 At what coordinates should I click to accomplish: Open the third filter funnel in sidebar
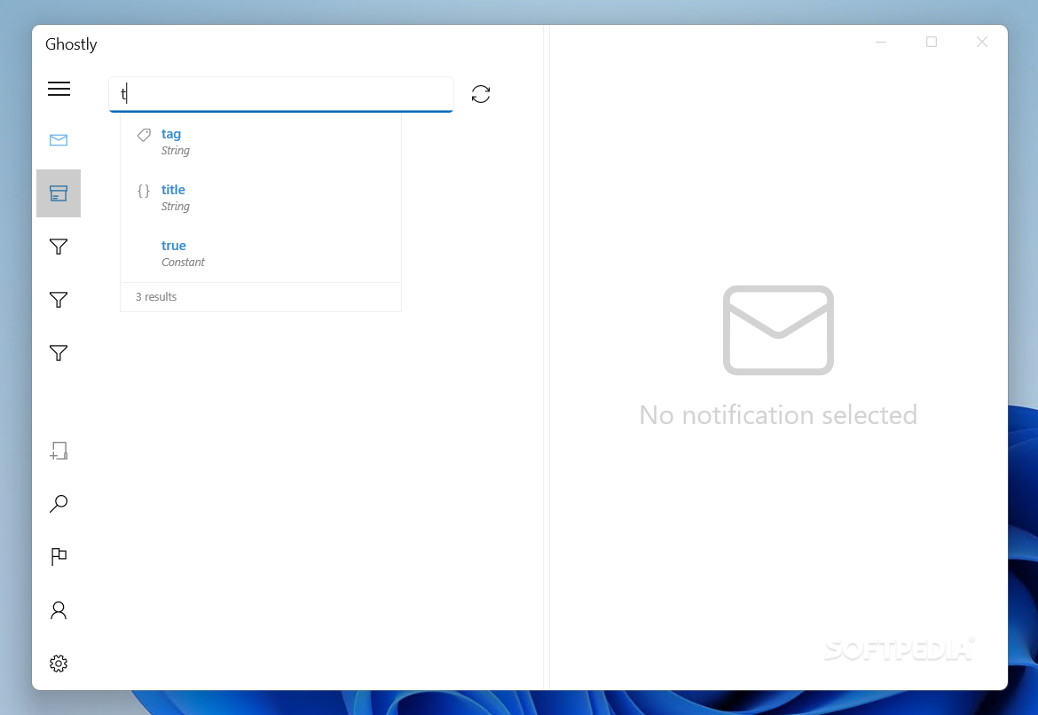pyautogui.click(x=59, y=353)
